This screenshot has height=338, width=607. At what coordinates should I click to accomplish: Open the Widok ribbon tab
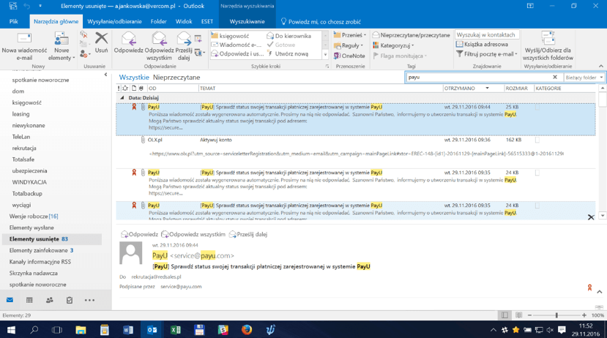(x=184, y=22)
